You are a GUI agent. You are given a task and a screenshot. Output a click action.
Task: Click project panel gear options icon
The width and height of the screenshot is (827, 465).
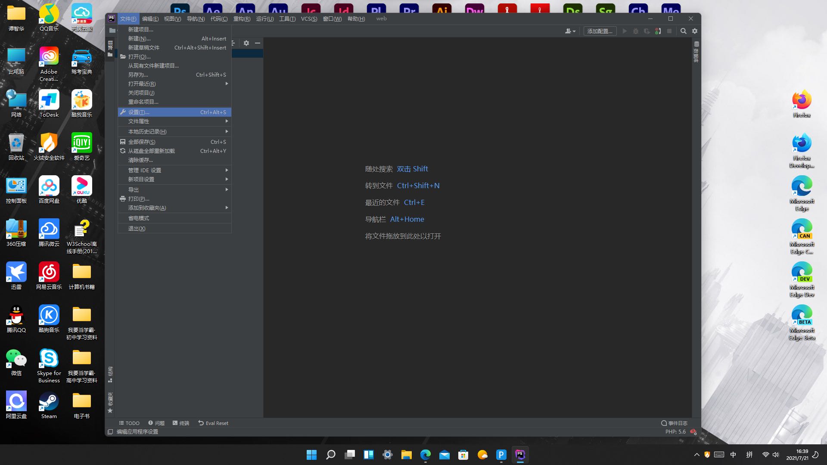[246, 43]
